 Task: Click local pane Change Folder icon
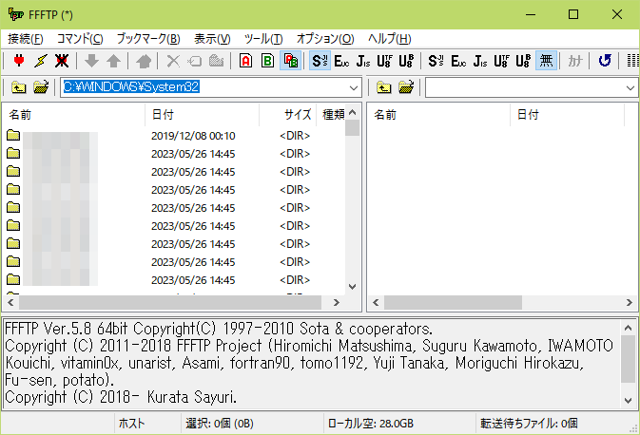point(40,87)
